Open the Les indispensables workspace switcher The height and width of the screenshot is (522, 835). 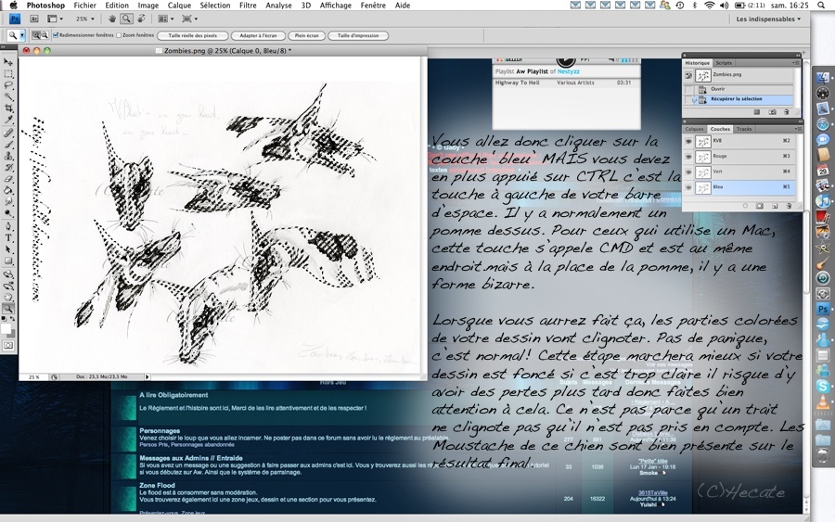point(768,19)
